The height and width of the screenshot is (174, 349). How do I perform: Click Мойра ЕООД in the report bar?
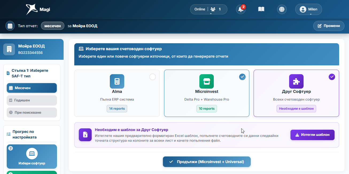coord(85,26)
